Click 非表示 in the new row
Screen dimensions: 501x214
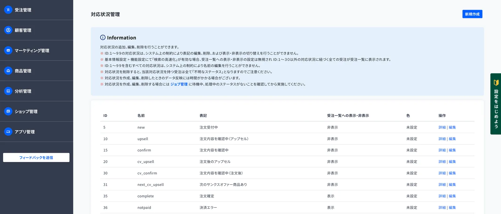[333, 127]
